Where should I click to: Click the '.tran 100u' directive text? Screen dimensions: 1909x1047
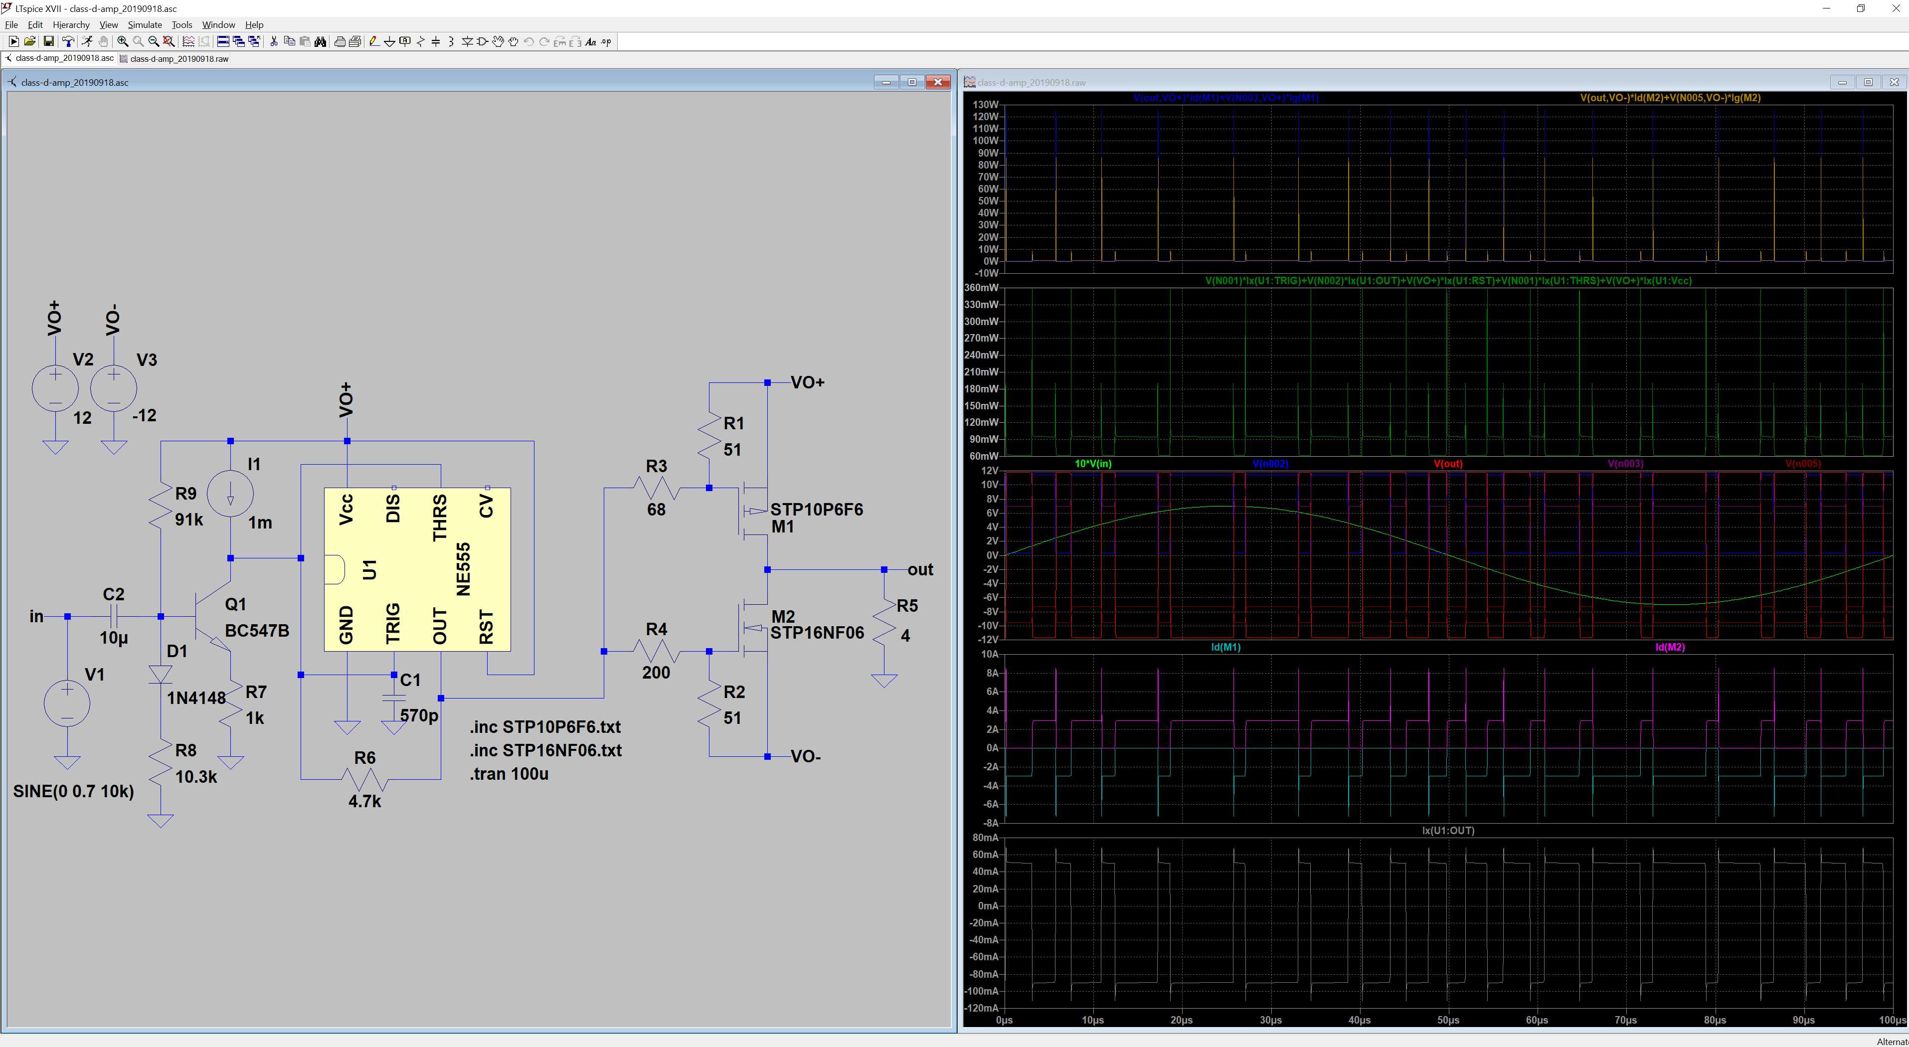(509, 774)
